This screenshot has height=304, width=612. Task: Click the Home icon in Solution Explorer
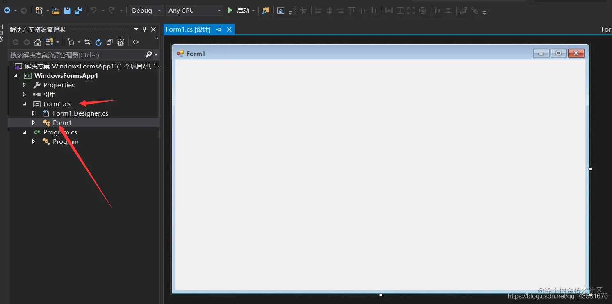click(37, 42)
